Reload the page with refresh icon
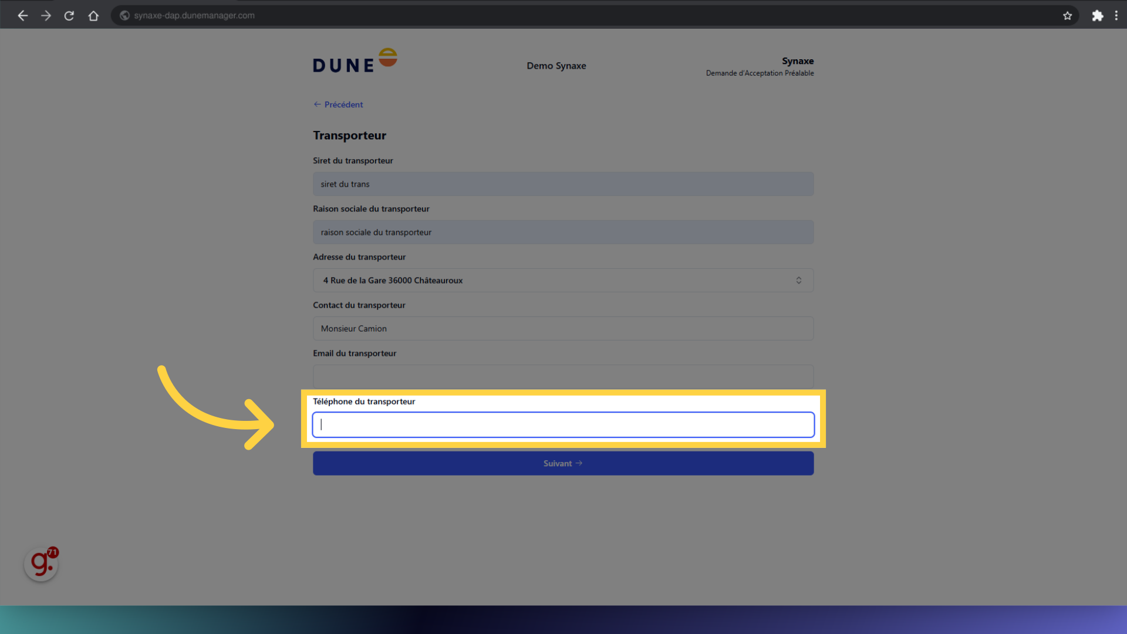 [x=69, y=16]
